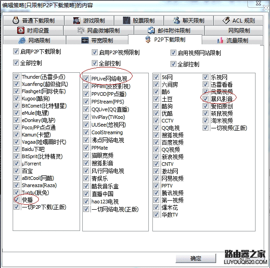Switch to the 游戏限制 tab
Image resolution: width=270 pixels, height=268 pixels.
[x=89, y=21]
